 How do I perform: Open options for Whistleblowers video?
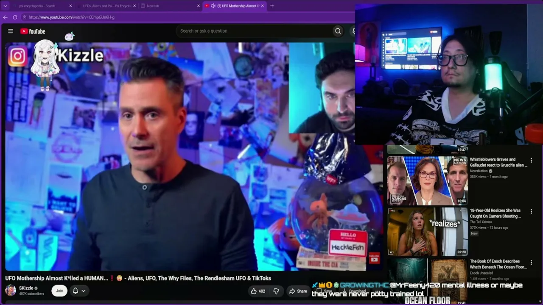point(531,161)
